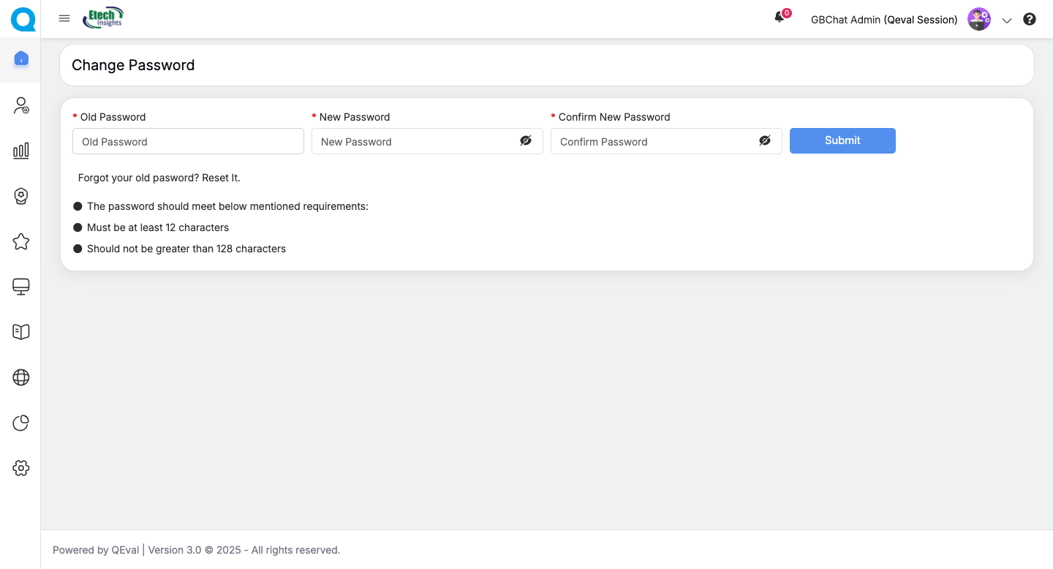Open the pie chart sidebar icon

(x=21, y=423)
